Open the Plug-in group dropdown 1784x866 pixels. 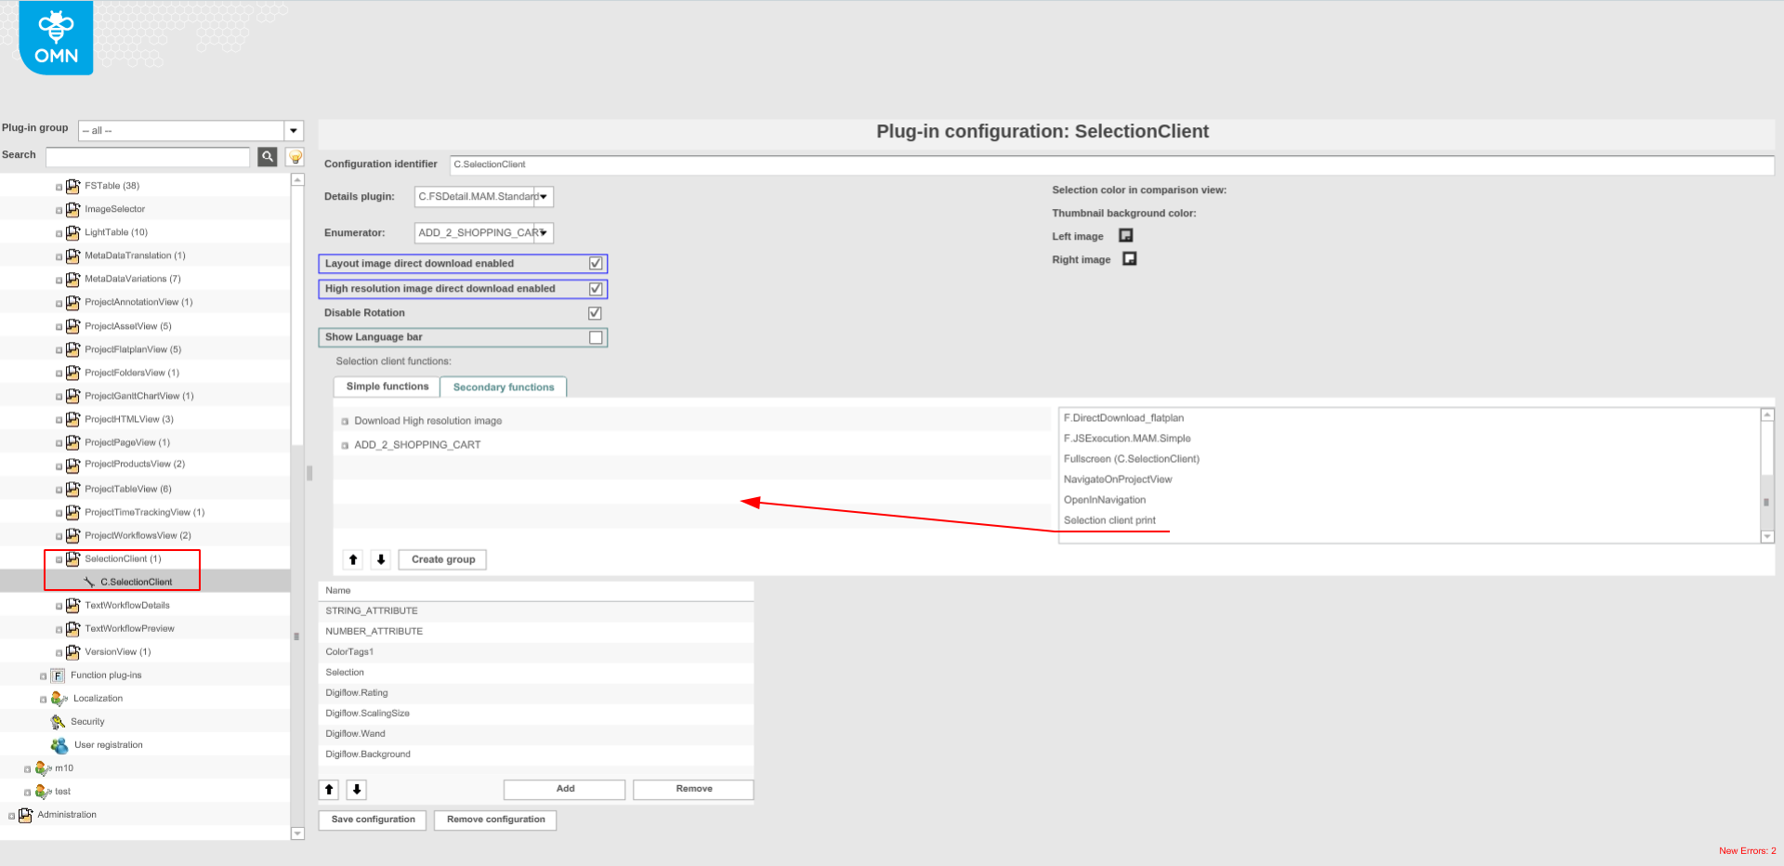coord(294,130)
